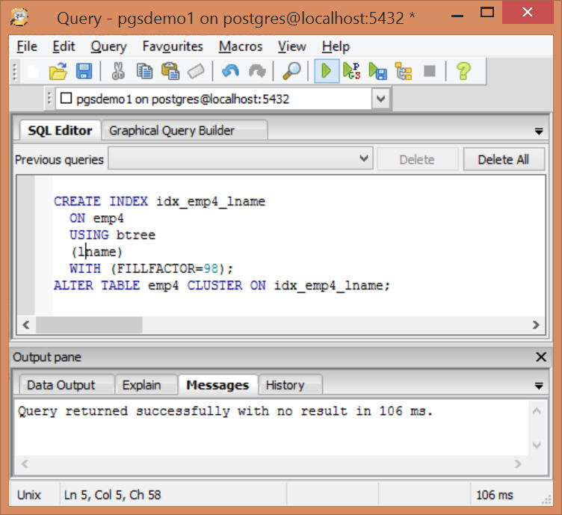Open the File menu
562x515 pixels.
[27, 46]
